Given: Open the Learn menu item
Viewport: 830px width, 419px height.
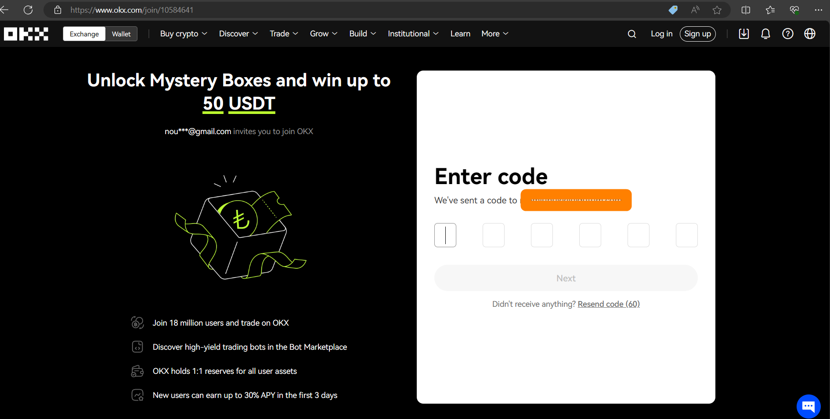Looking at the screenshot, I should click(460, 34).
